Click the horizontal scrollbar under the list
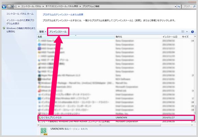Screen dimensions: 198x137 pos(100,125)
